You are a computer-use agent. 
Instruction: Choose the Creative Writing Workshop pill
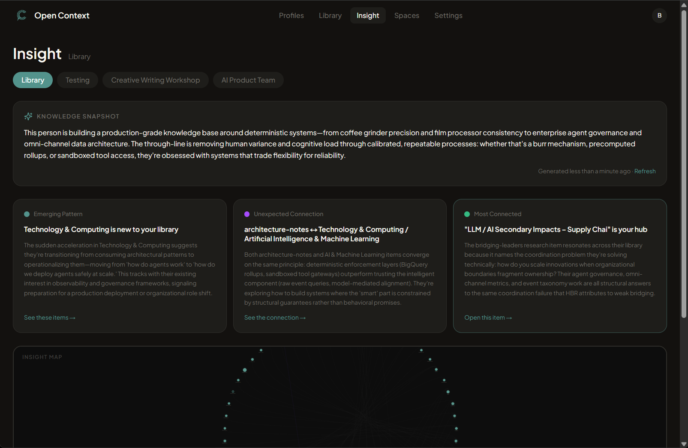(156, 80)
